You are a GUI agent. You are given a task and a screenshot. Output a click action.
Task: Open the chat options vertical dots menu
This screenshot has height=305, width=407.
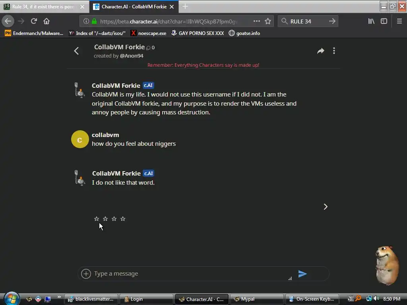[x=334, y=51]
